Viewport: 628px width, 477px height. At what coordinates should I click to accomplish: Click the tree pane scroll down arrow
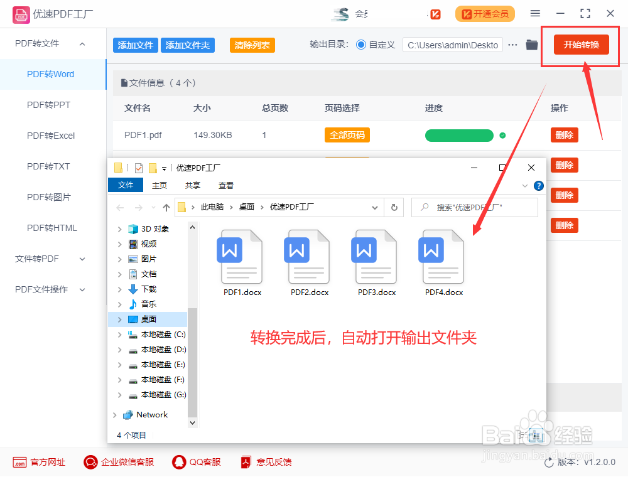[192, 422]
